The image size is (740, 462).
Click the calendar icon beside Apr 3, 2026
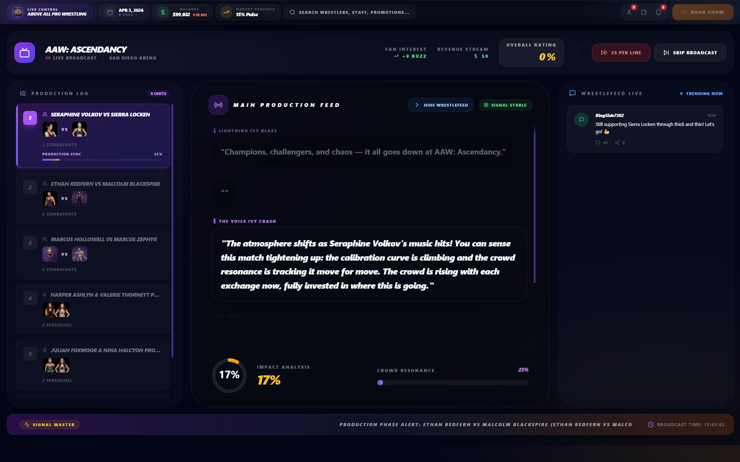(x=110, y=12)
